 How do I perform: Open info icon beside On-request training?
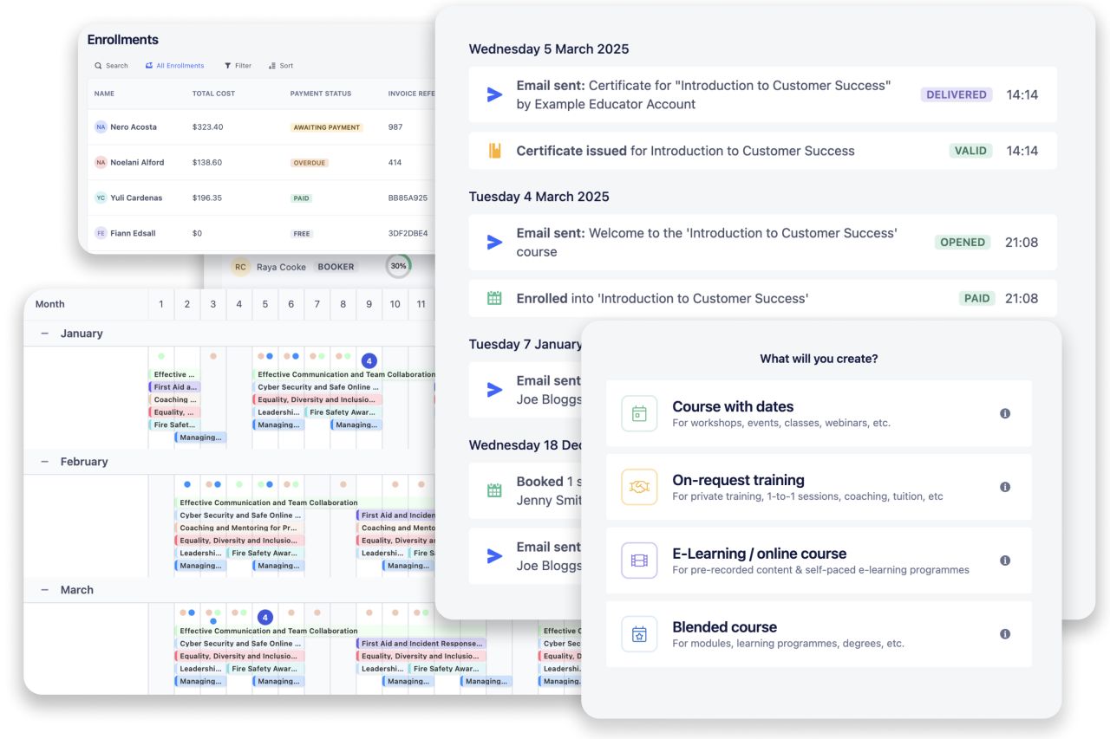(1005, 487)
